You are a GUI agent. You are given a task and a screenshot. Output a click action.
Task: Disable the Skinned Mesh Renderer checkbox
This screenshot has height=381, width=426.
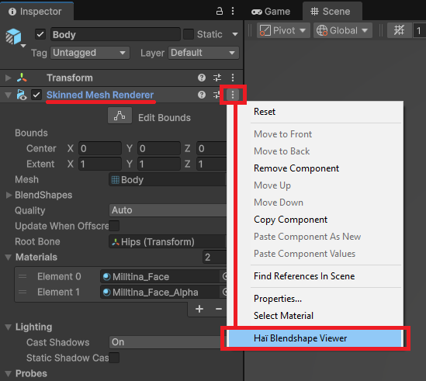[36, 95]
